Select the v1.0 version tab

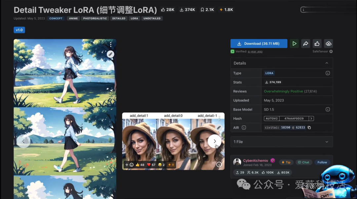click(19, 30)
